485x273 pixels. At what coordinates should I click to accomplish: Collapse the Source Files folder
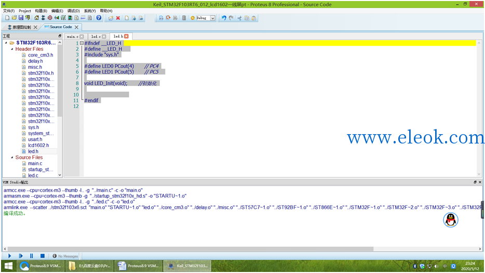click(12, 157)
